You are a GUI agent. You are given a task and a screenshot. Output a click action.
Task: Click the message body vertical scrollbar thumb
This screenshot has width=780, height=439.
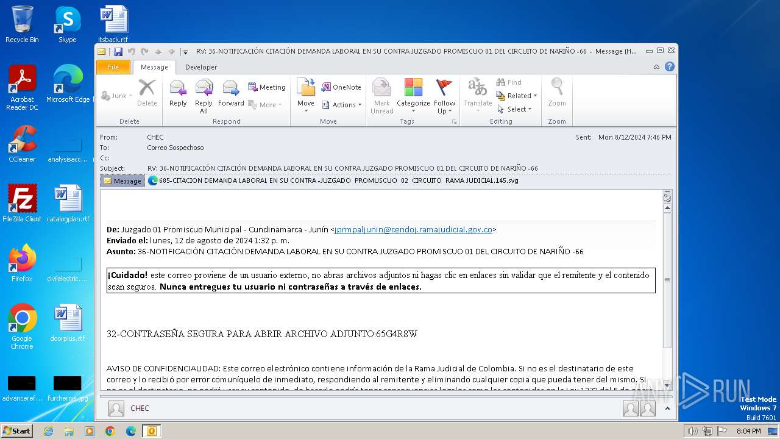click(x=667, y=280)
